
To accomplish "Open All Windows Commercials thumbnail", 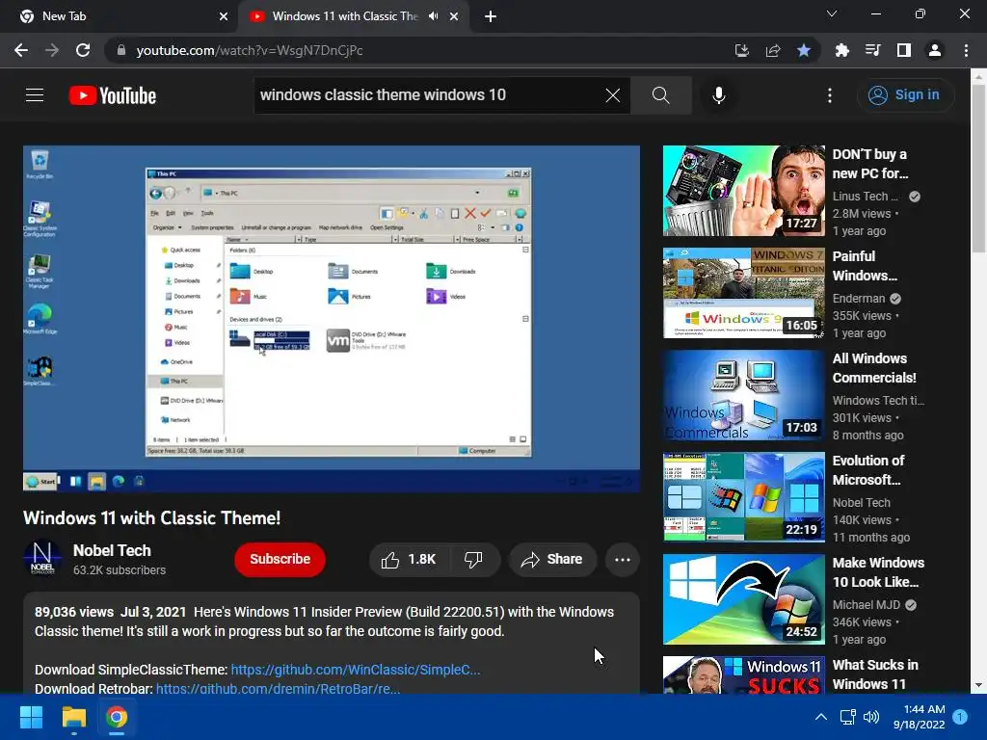I will (x=743, y=395).
